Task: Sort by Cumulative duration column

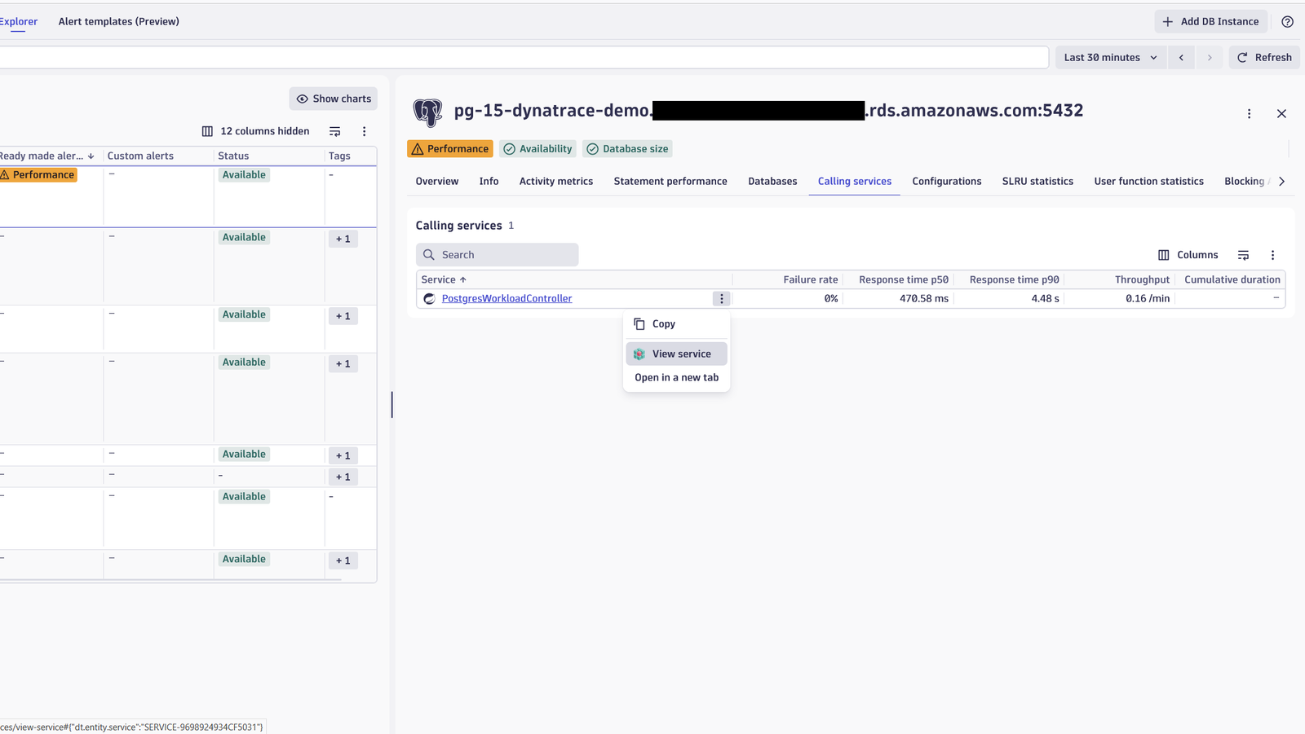Action: [x=1232, y=279]
